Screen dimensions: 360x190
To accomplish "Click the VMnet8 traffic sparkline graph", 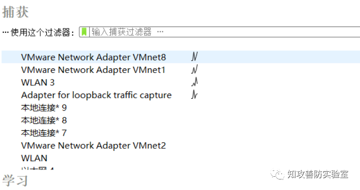I will click(x=194, y=56).
